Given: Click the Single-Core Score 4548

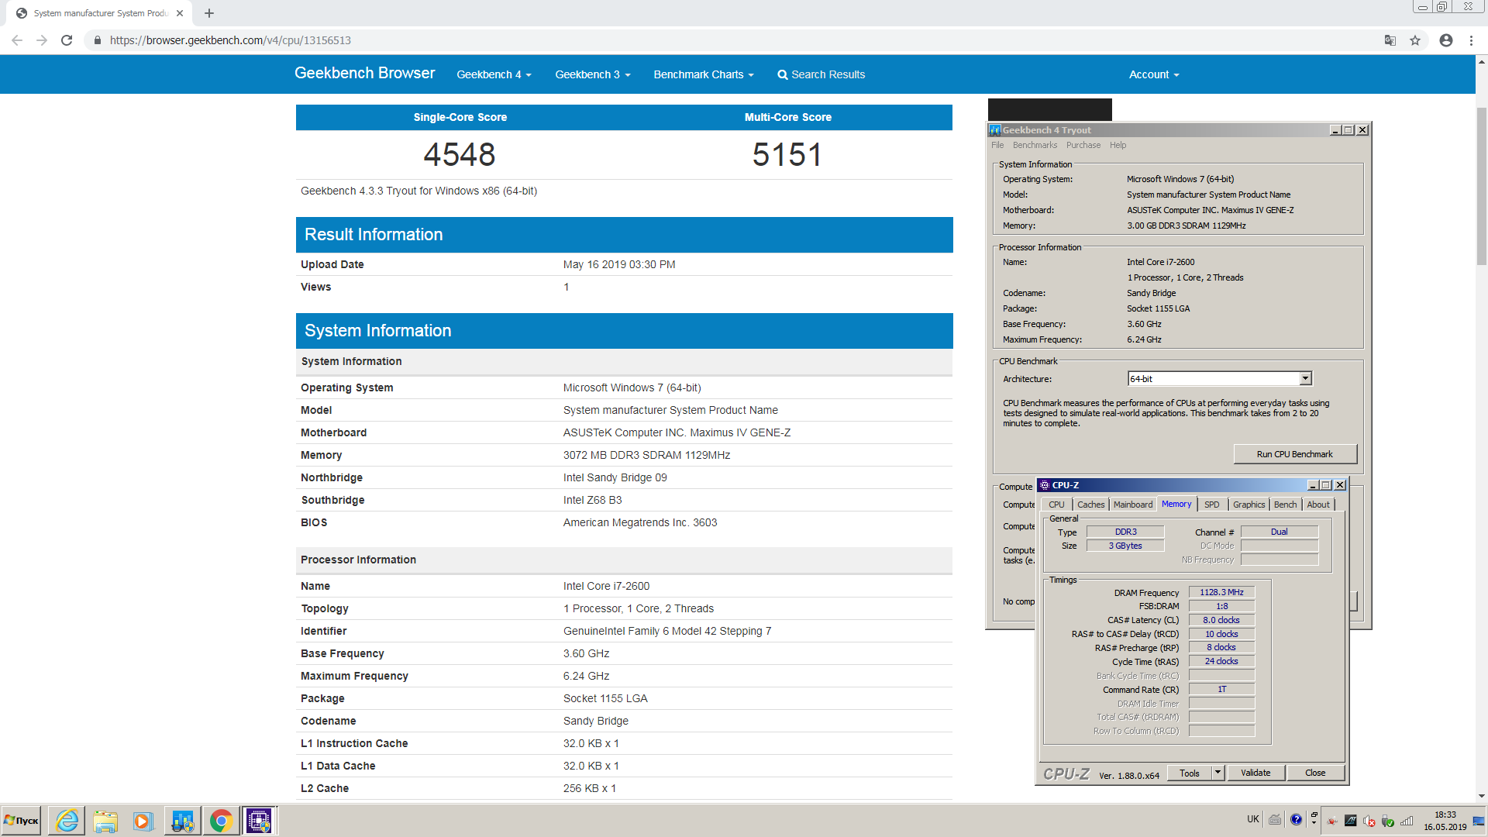Looking at the screenshot, I should 460,154.
